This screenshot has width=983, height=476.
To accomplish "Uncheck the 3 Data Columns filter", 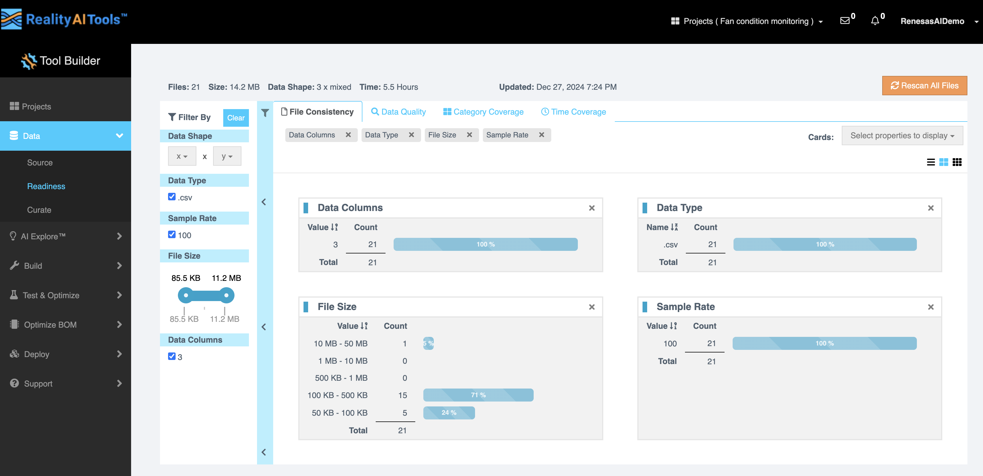I will tap(172, 356).
